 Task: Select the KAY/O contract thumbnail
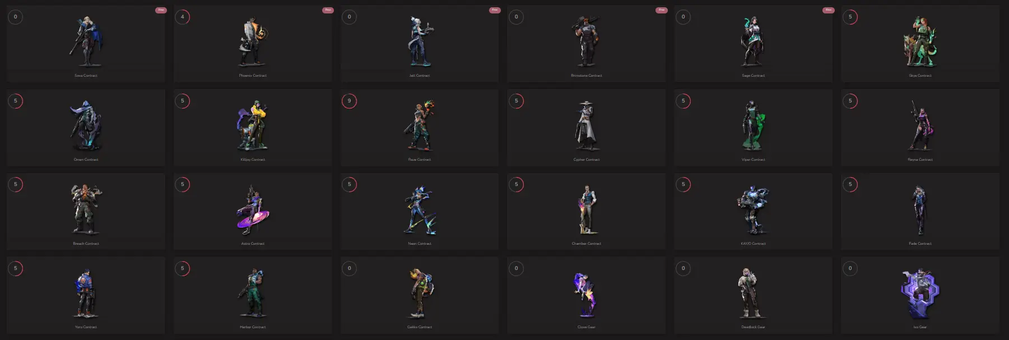click(753, 211)
